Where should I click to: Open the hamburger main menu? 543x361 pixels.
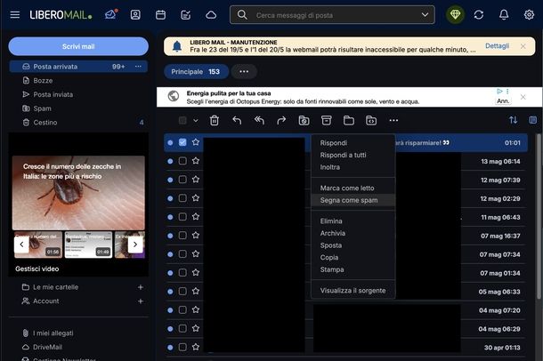[x=15, y=15]
